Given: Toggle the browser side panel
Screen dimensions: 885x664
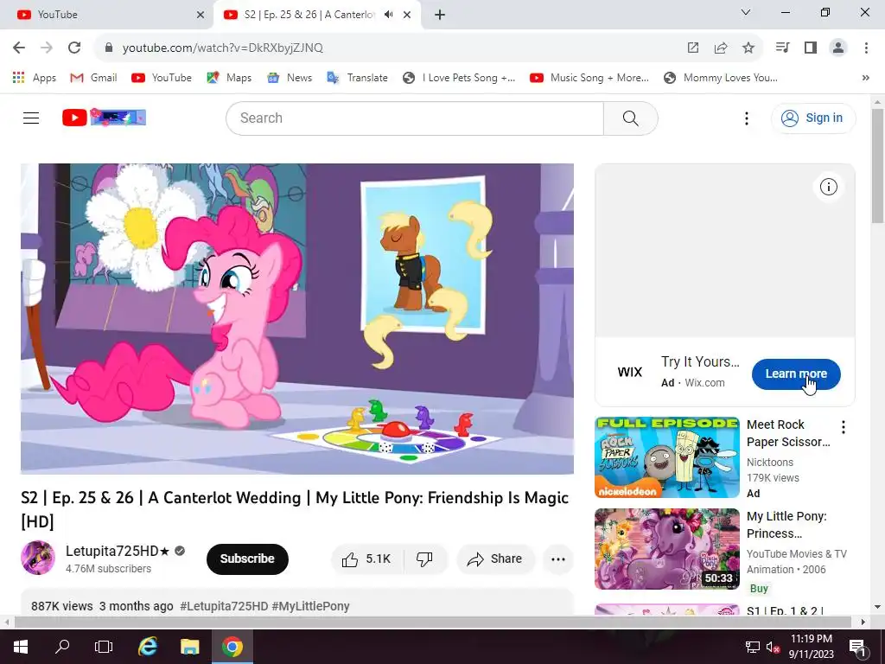Looking at the screenshot, I should [x=811, y=48].
